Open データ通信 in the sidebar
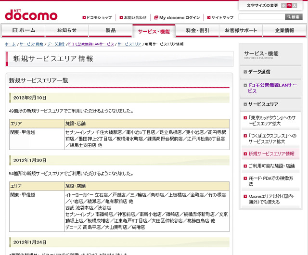This screenshot has width=308, height=255. coord(259,72)
